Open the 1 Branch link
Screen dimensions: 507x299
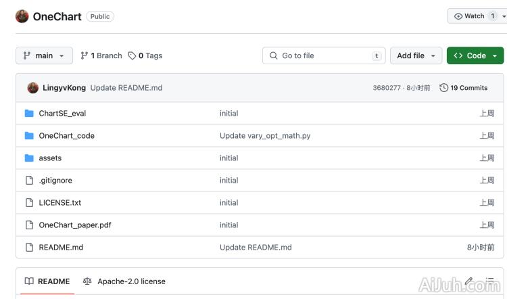pyautogui.click(x=101, y=55)
